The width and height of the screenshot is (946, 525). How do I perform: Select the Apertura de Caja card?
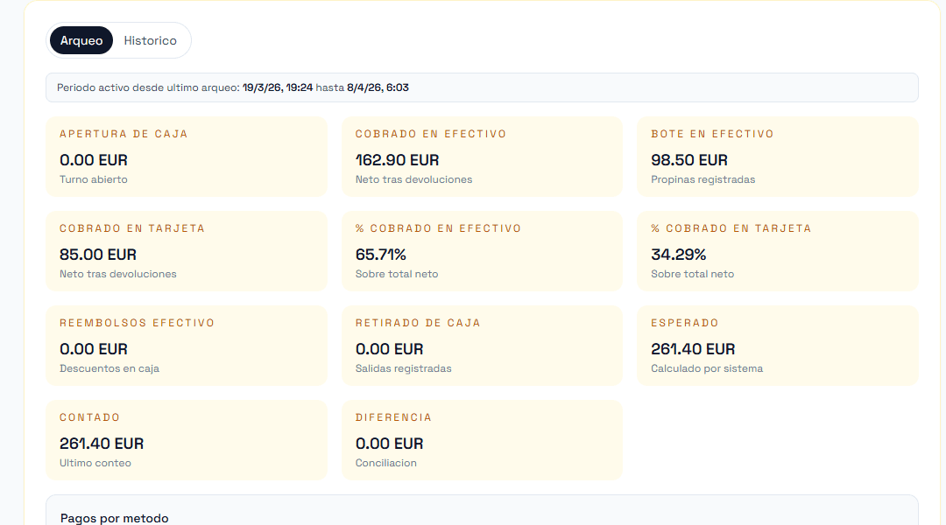tap(186, 157)
